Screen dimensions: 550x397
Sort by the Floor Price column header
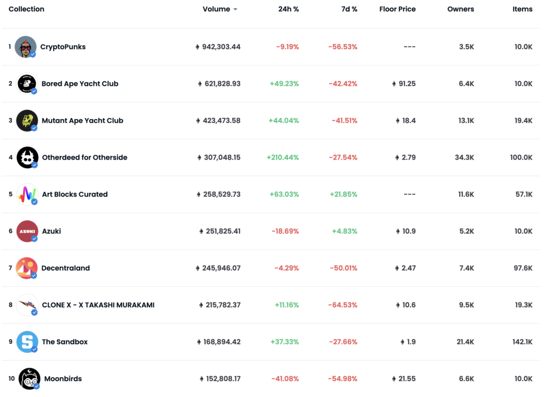(397, 9)
